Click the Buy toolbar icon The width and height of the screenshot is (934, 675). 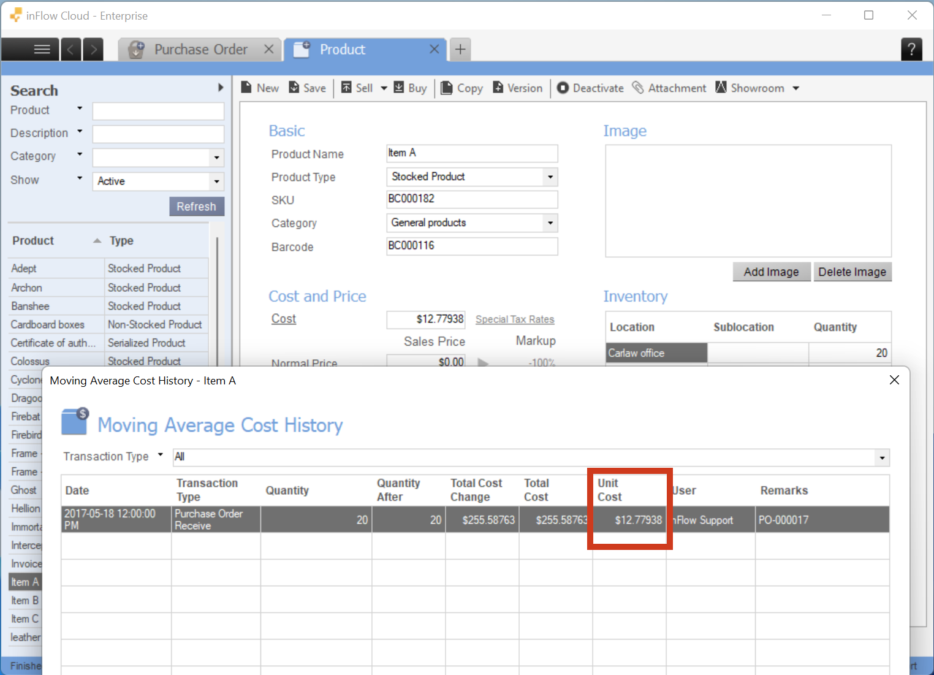(x=399, y=88)
